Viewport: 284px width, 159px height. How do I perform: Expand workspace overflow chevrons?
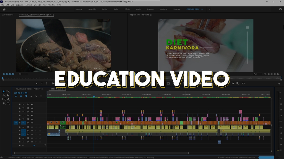(210, 9)
